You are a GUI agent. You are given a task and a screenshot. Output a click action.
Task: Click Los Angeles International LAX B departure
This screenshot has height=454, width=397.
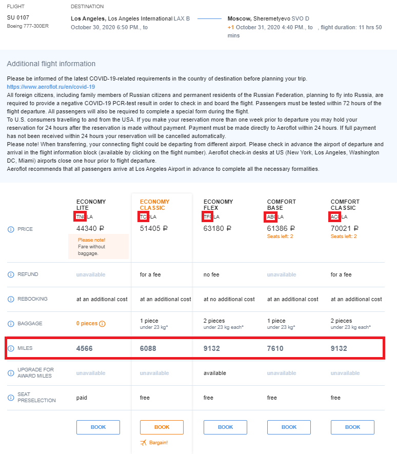coord(130,18)
